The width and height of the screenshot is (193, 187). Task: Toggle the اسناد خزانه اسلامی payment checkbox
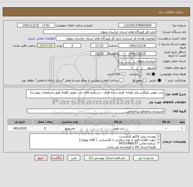click(122, 81)
